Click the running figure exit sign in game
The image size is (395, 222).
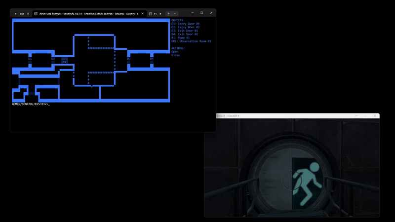[x=308, y=184]
